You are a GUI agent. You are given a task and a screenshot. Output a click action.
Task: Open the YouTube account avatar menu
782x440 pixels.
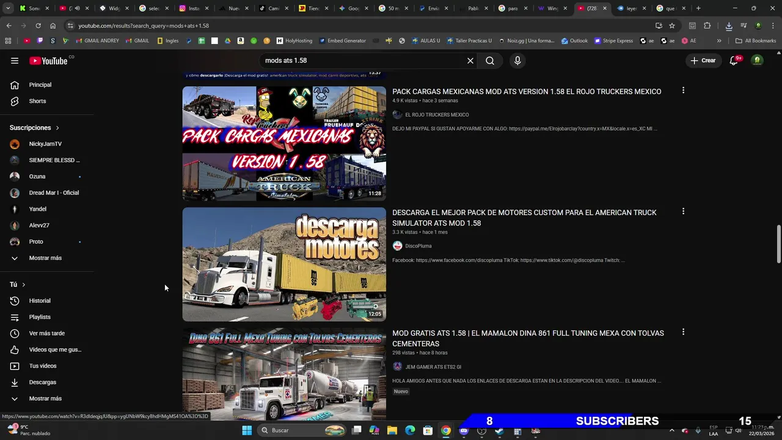[757, 61]
